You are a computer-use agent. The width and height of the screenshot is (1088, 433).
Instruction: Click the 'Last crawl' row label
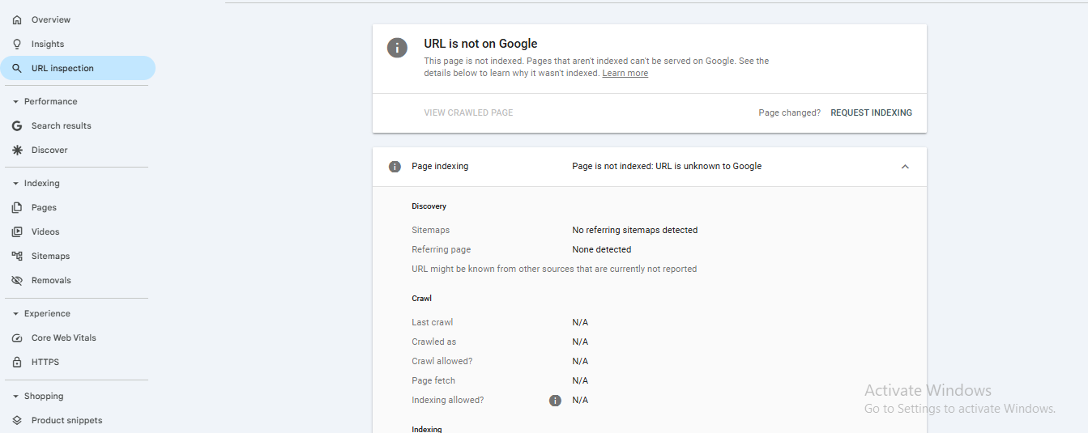(x=432, y=322)
